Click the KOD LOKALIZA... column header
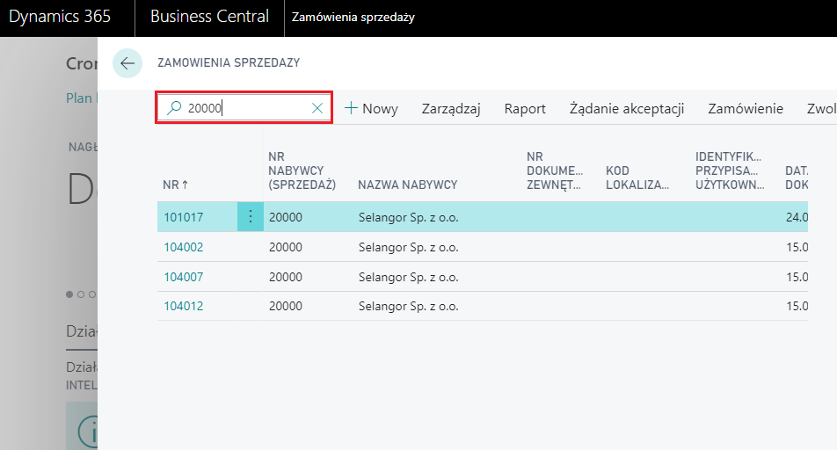 [637, 178]
